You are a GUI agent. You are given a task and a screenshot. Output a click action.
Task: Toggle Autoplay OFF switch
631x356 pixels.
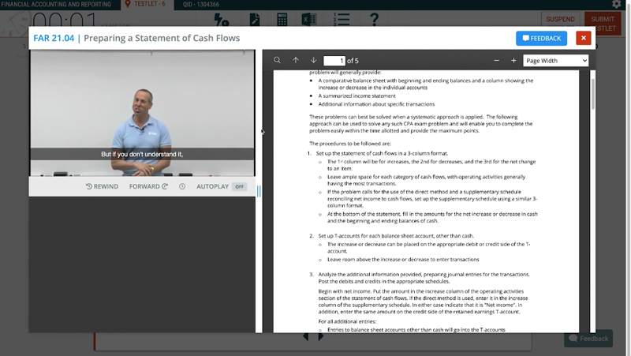[x=239, y=187]
